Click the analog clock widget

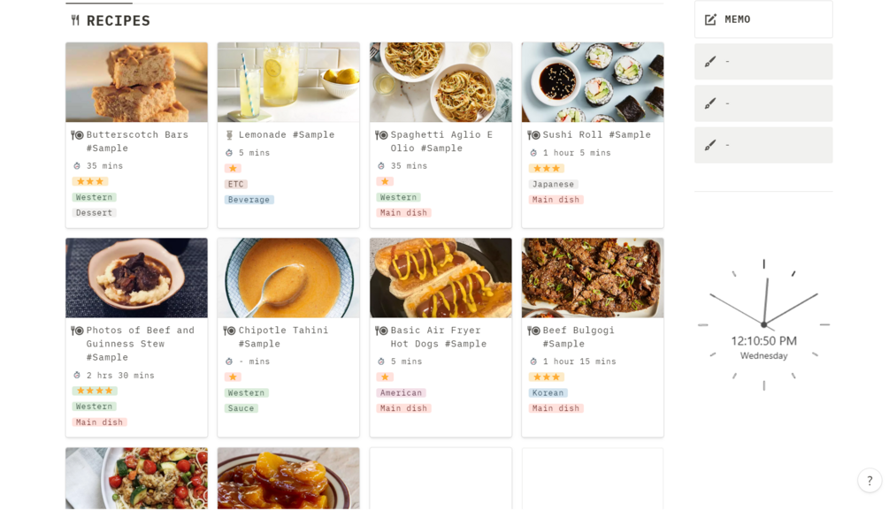pos(763,324)
